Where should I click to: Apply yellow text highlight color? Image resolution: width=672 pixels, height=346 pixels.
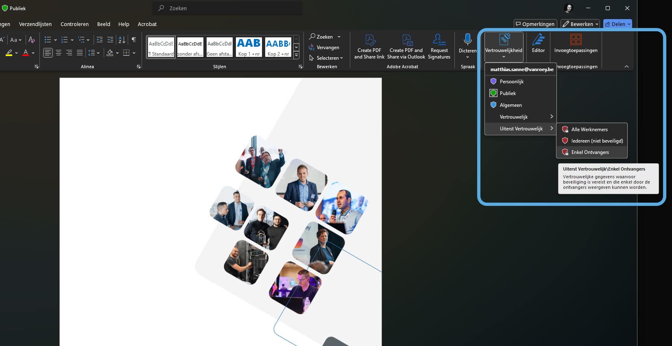click(x=9, y=53)
